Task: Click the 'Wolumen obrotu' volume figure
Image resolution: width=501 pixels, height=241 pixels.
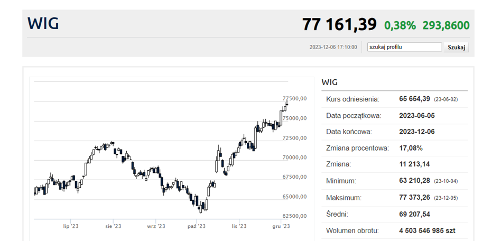Action: point(427,230)
